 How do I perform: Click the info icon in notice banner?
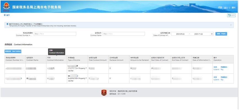7,24
